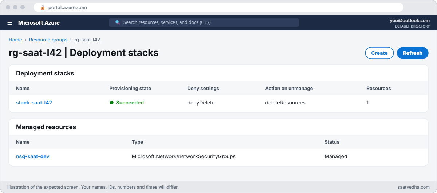This screenshot has height=193, width=437.
Task: Open the stack-saat-l42 deployment stack
Action: 34,103
